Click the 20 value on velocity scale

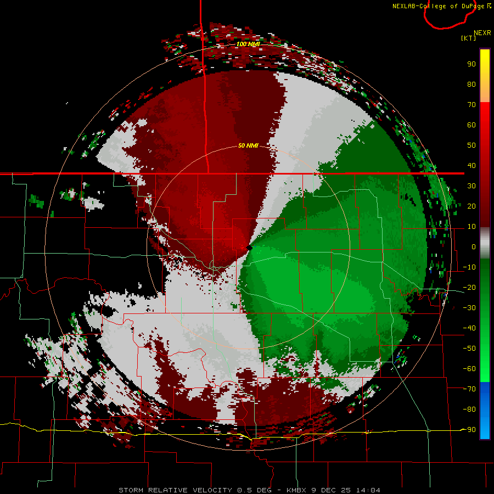pyautogui.click(x=471, y=206)
